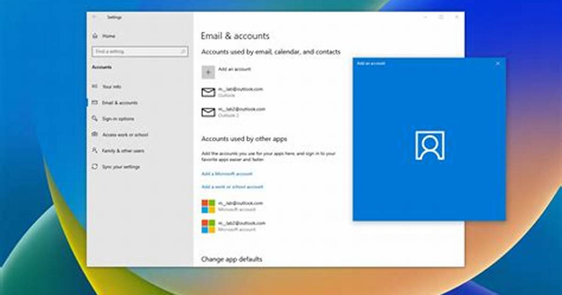
Task: Click the plus Add an account icon
Action: (208, 72)
